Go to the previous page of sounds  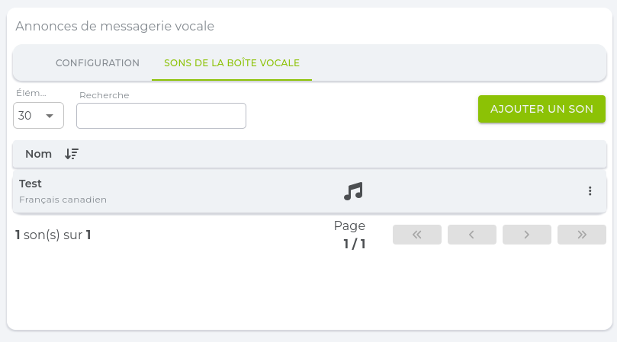click(472, 235)
